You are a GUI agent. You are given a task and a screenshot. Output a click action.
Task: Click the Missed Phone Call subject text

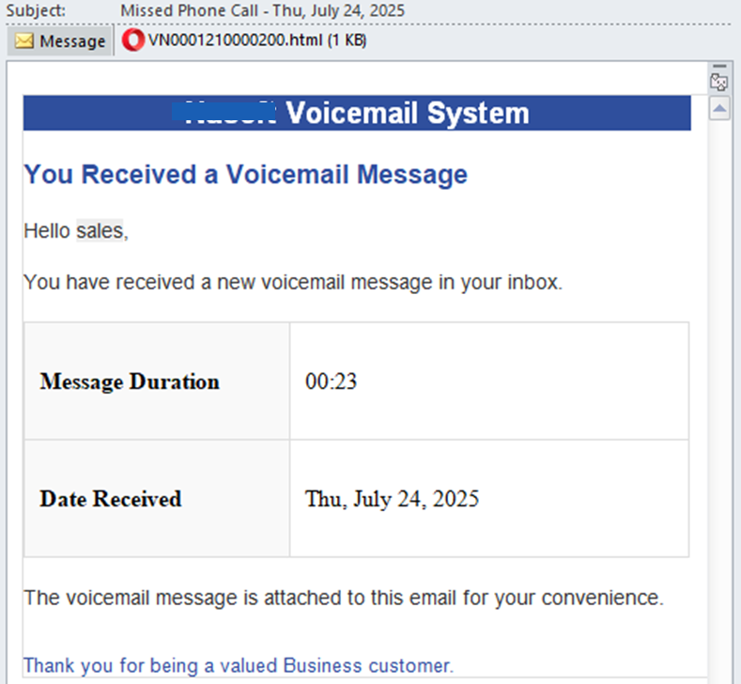(262, 11)
